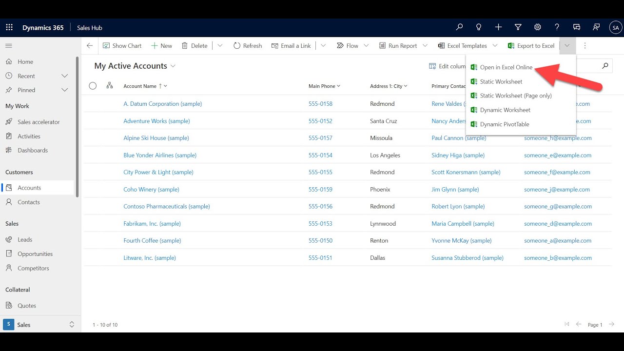The image size is (624, 351).
Task: Expand the Delete dropdown chevron
Action: [x=220, y=46]
